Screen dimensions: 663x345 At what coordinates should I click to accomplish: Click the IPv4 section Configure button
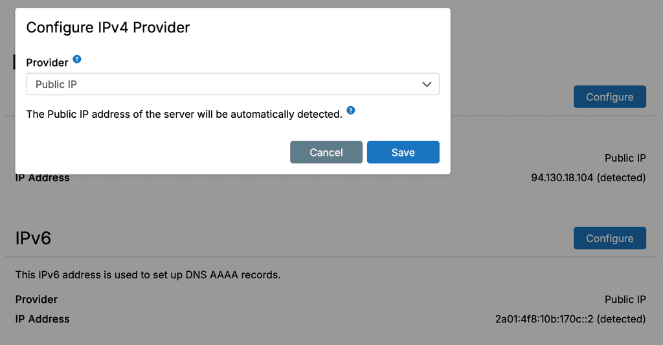[609, 97]
